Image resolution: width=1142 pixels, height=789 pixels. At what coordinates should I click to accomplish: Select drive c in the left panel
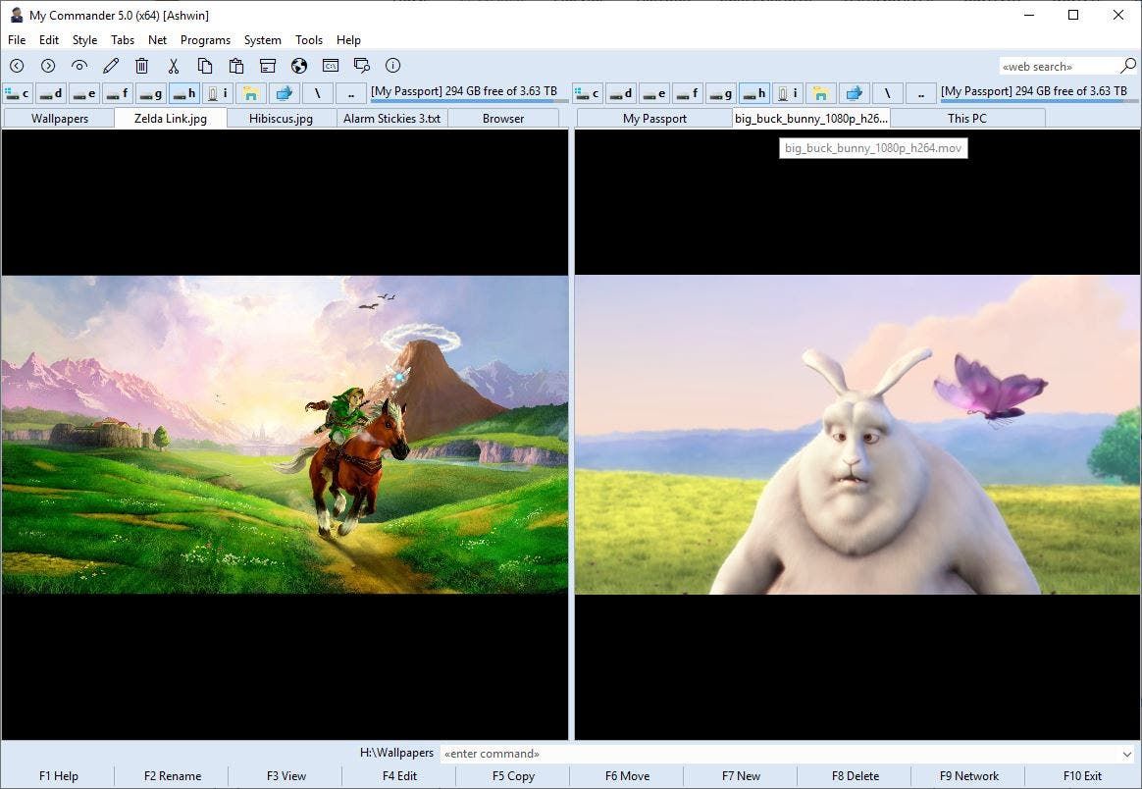[17, 92]
